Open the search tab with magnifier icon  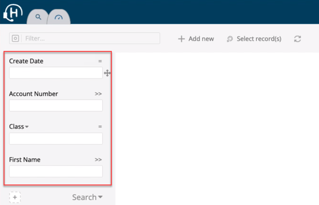pyautogui.click(x=38, y=17)
